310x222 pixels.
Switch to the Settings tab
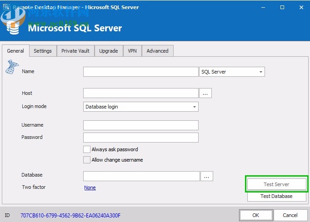(43, 51)
